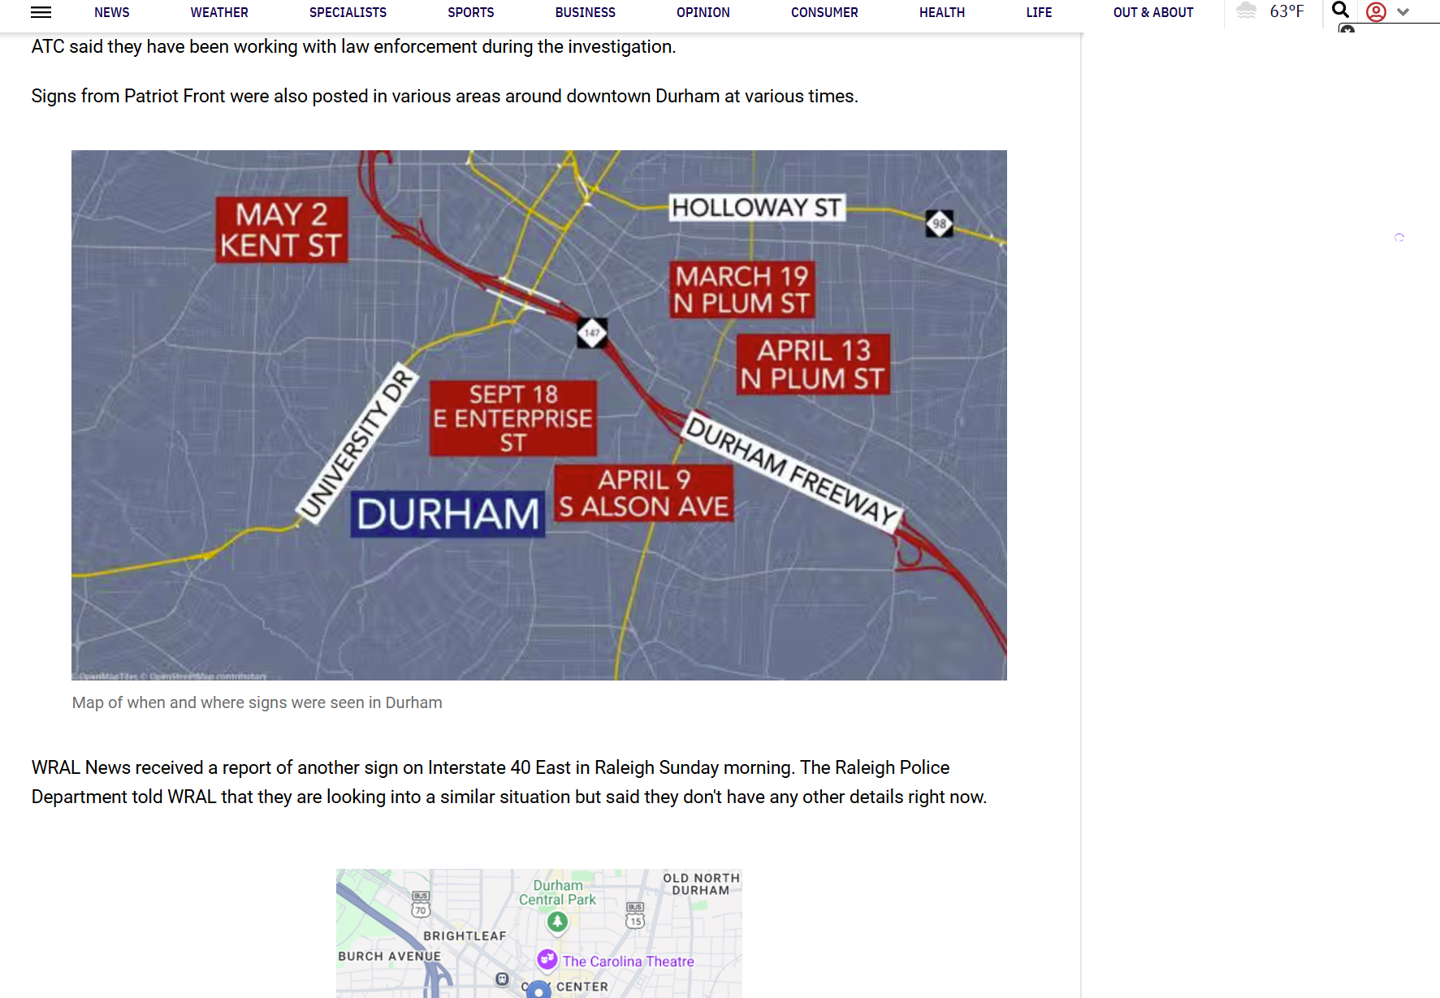Click the HOLLOWAY ST label on map
This screenshot has height=998, width=1440.
coord(756,208)
